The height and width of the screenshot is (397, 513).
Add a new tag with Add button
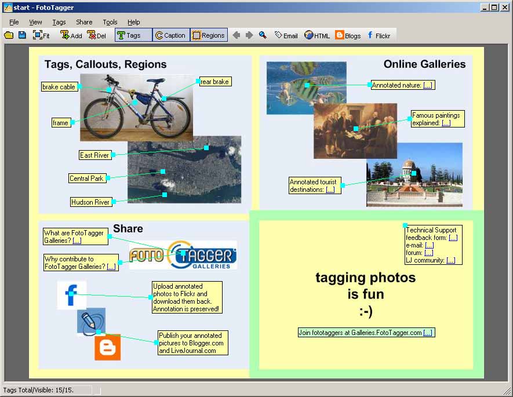coord(71,35)
